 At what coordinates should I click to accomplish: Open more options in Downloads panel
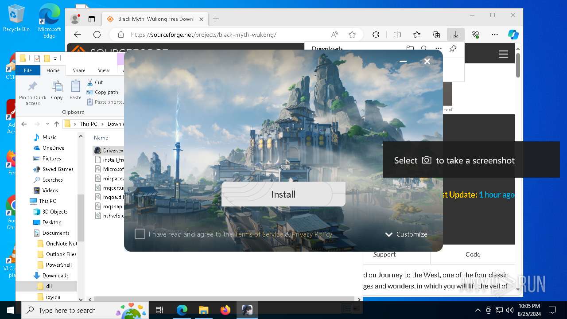[x=438, y=49]
